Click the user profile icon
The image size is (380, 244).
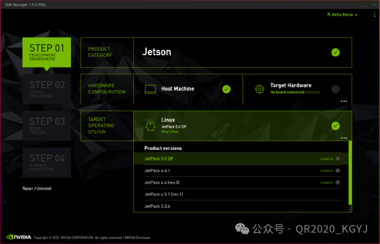pyautogui.click(x=329, y=15)
